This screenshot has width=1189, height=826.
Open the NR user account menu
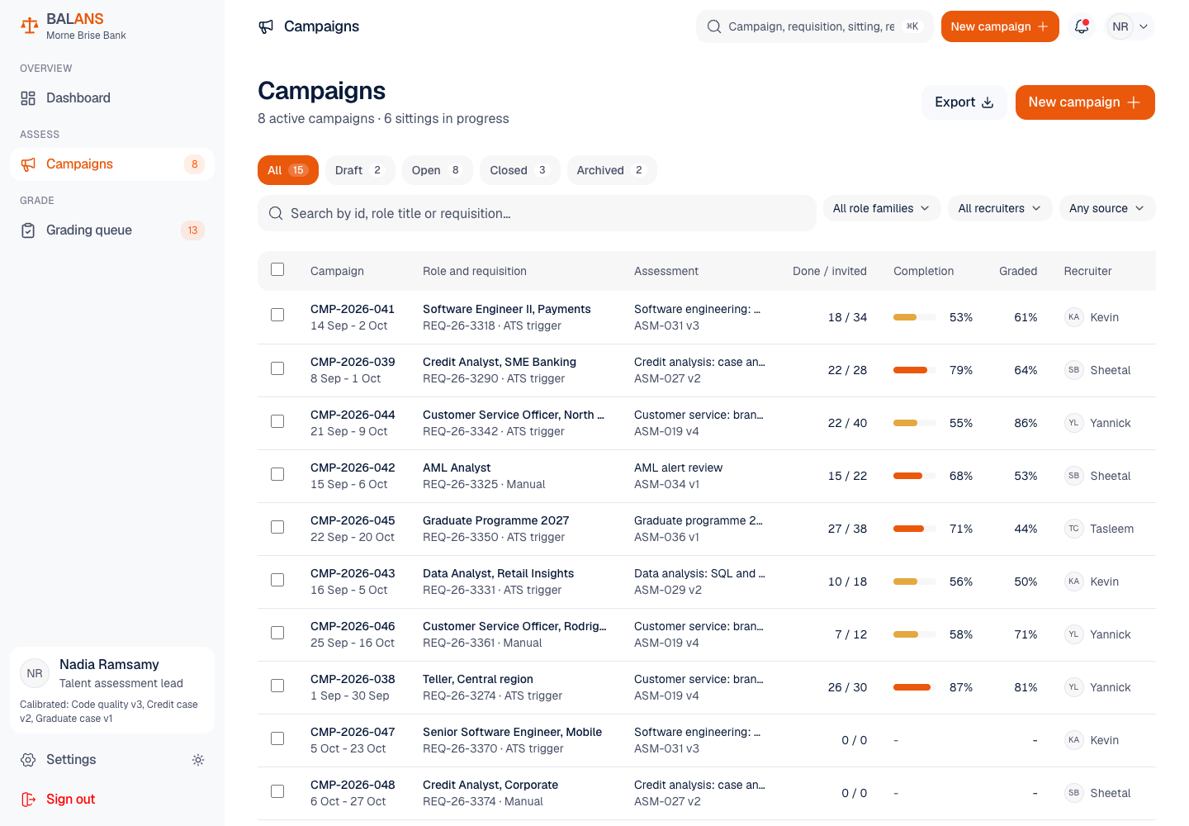pyautogui.click(x=1130, y=26)
